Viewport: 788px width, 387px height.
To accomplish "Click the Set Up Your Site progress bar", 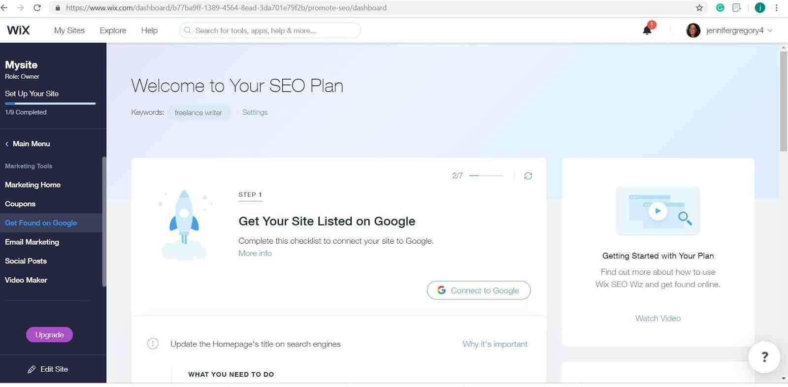I will pos(49,103).
